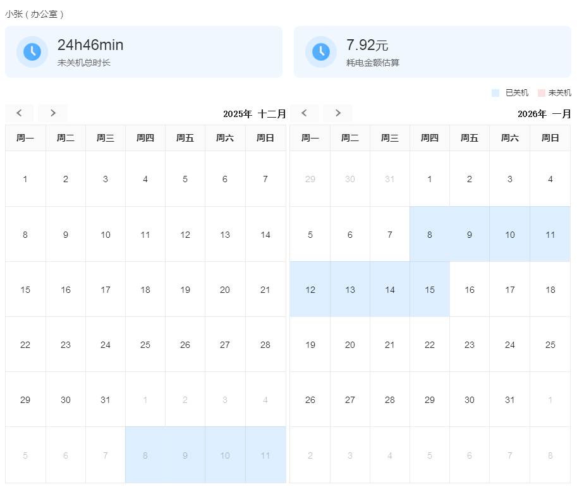Image resolution: width=577 pixels, height=489 pixels.
Task: Select December 25 in the 2025 calendar
Action: 145,345
